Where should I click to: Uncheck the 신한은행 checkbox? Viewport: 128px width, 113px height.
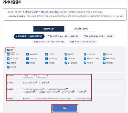[x=47, y=54]
